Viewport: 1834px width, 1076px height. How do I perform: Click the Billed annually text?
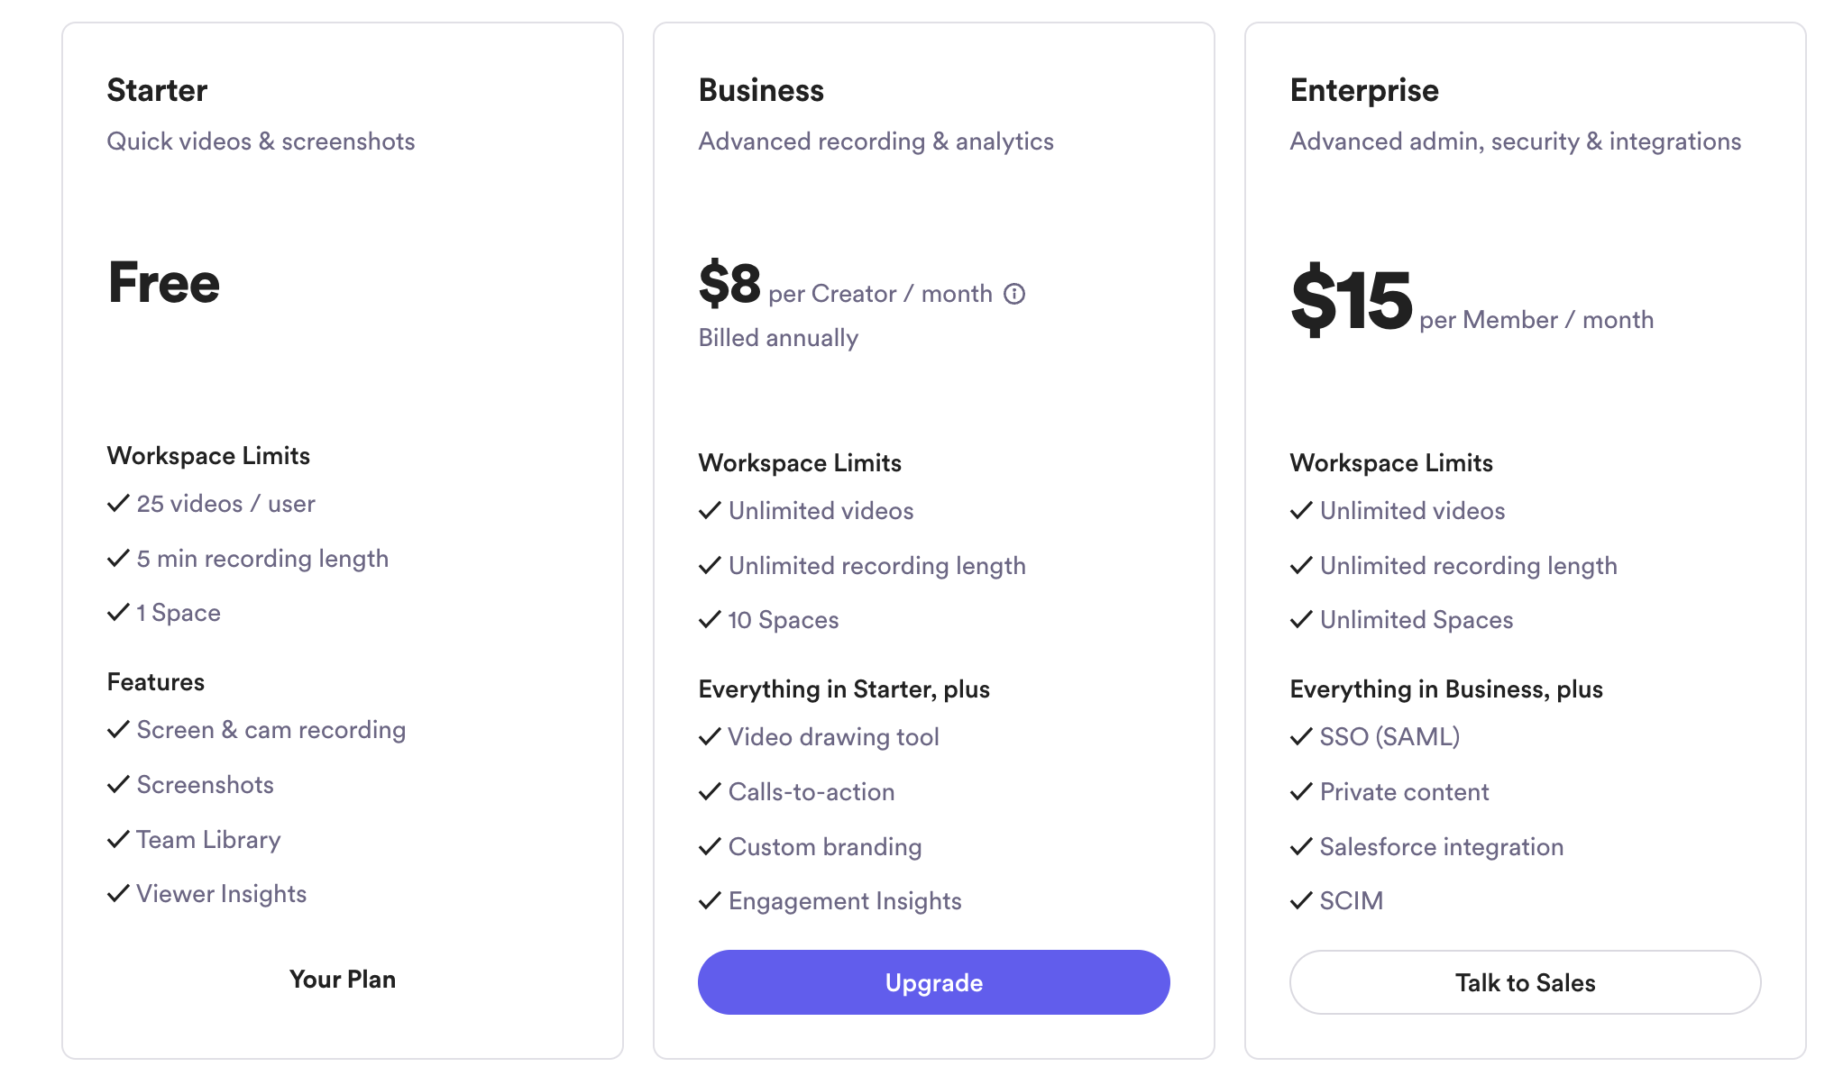778,338
